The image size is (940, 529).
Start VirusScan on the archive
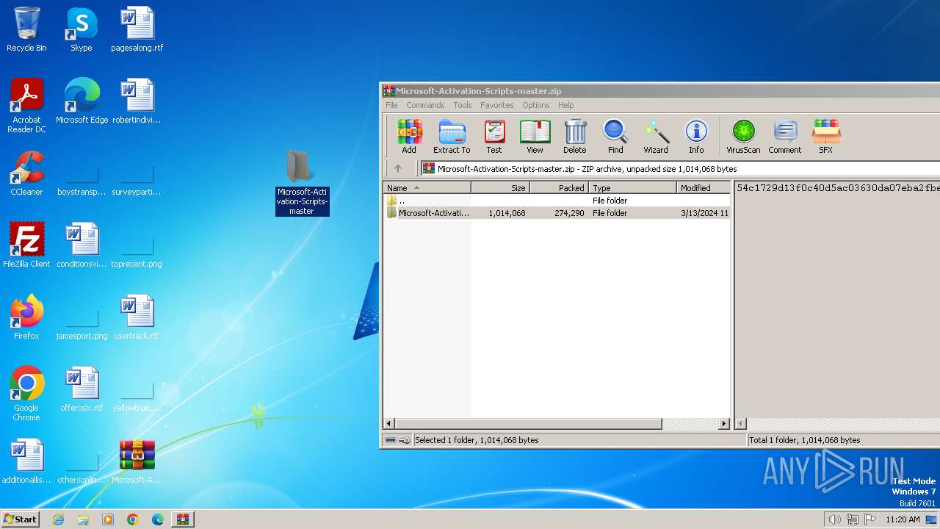[743, 137]
